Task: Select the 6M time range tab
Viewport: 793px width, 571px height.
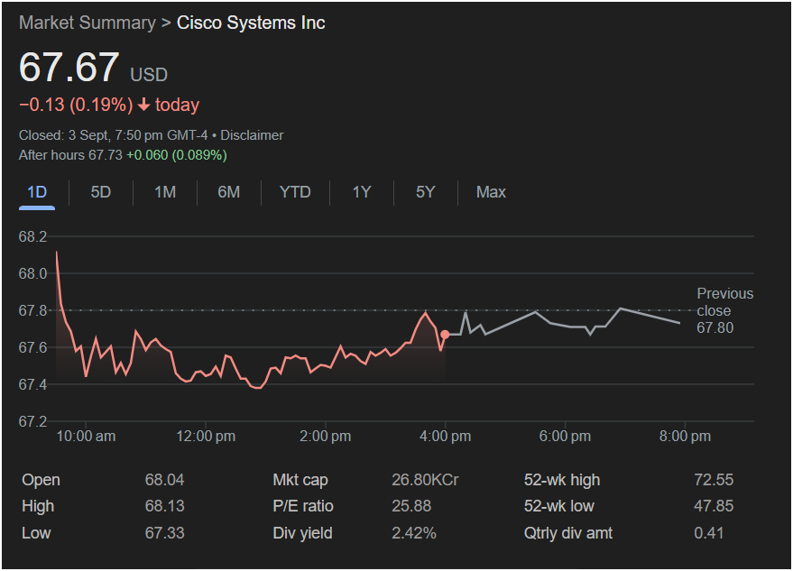Action: coord(228,192)
